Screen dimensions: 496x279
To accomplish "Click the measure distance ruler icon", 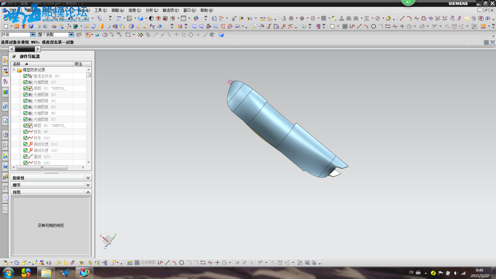I will [x=263, y=18].
